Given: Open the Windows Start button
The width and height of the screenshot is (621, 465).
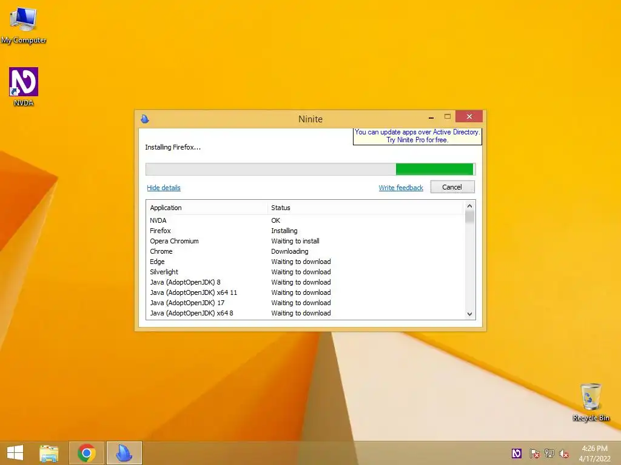Looking at the screenshot, I should [15, 453].
